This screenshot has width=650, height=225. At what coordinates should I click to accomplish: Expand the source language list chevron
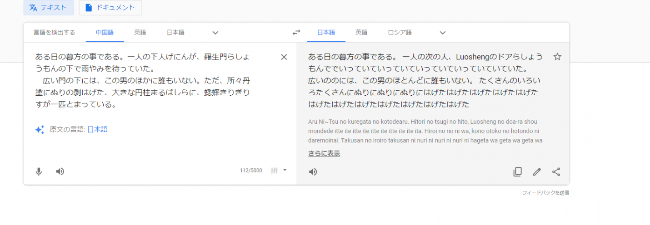[x=215, y=33]
